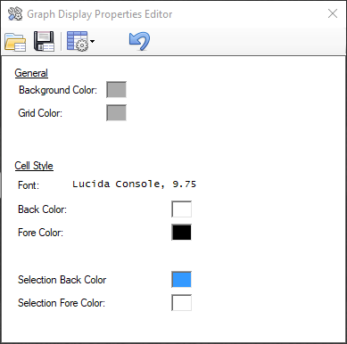
Task: Close the Graph Display Properties Editor
Action: click(333, 13)
